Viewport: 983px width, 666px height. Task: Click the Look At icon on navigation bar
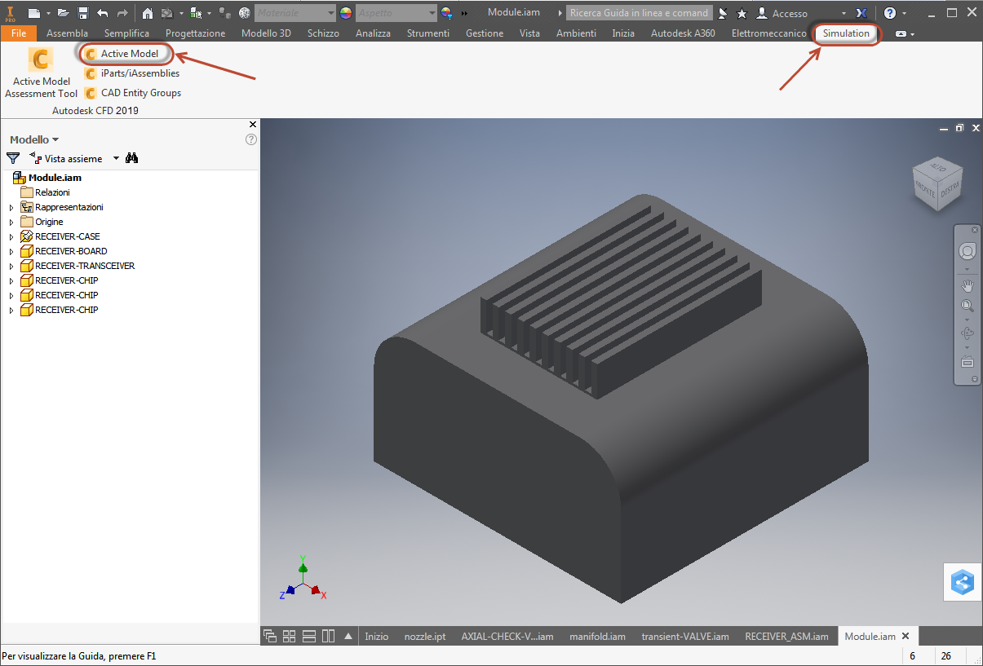click(968, 361)
